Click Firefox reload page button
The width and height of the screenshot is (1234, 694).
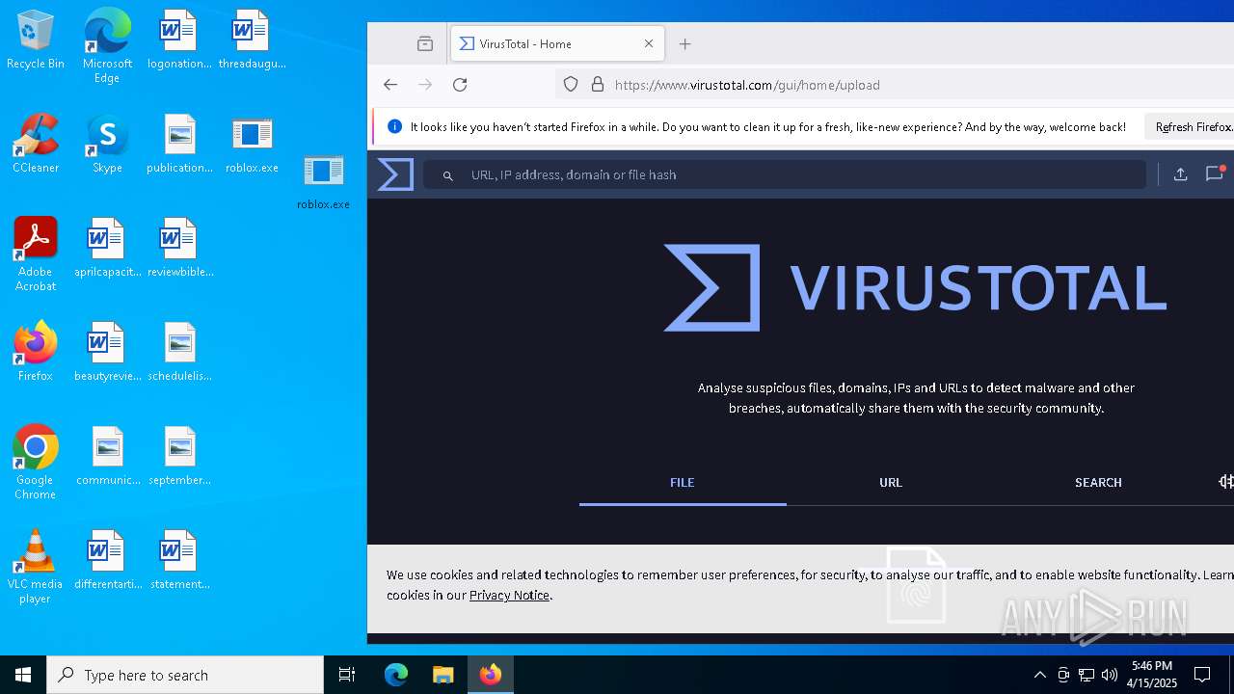[x=460, y=85]
